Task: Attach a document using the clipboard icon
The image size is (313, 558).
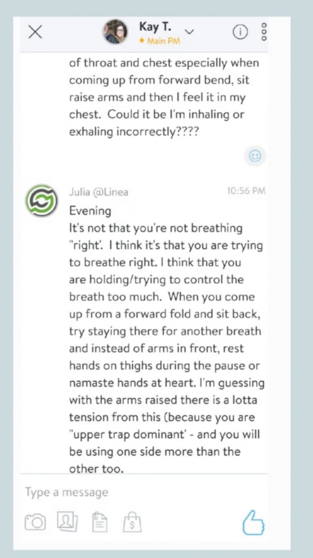Action: click(x=100, y=522)
